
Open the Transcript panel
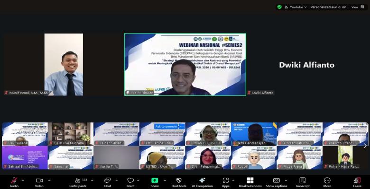(302, 182)
